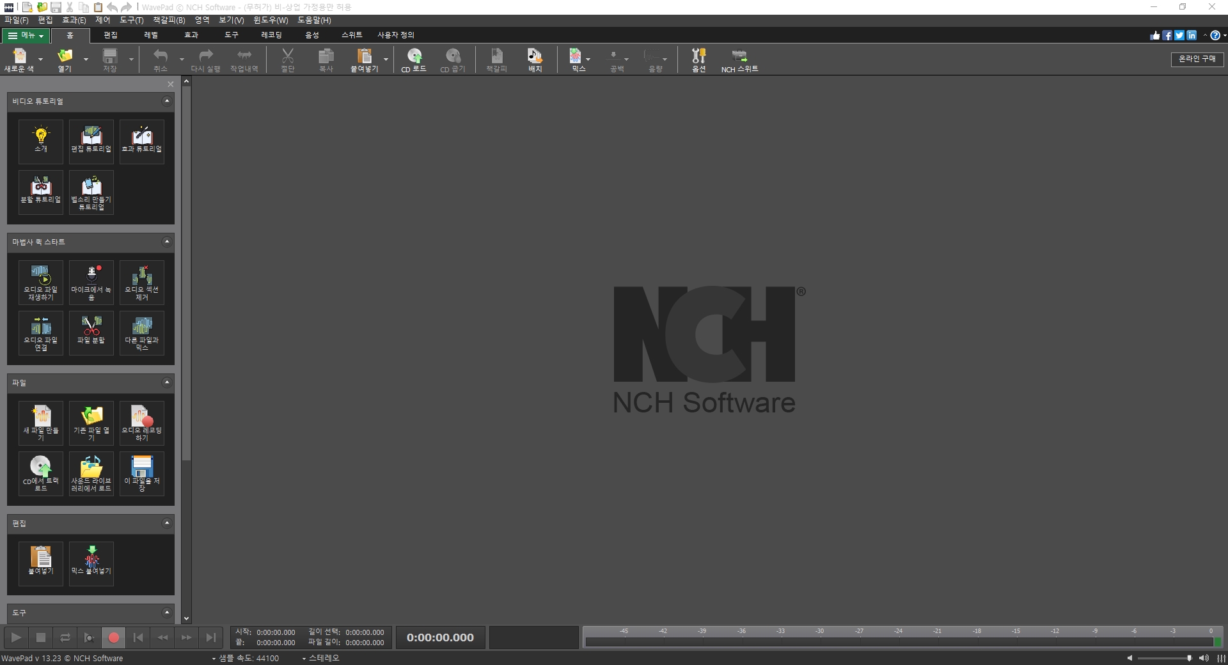The width and height of the screenshot is (1228, 665).
Task: Open 옵션 (Options) from the toolbar
Action: 698,59
